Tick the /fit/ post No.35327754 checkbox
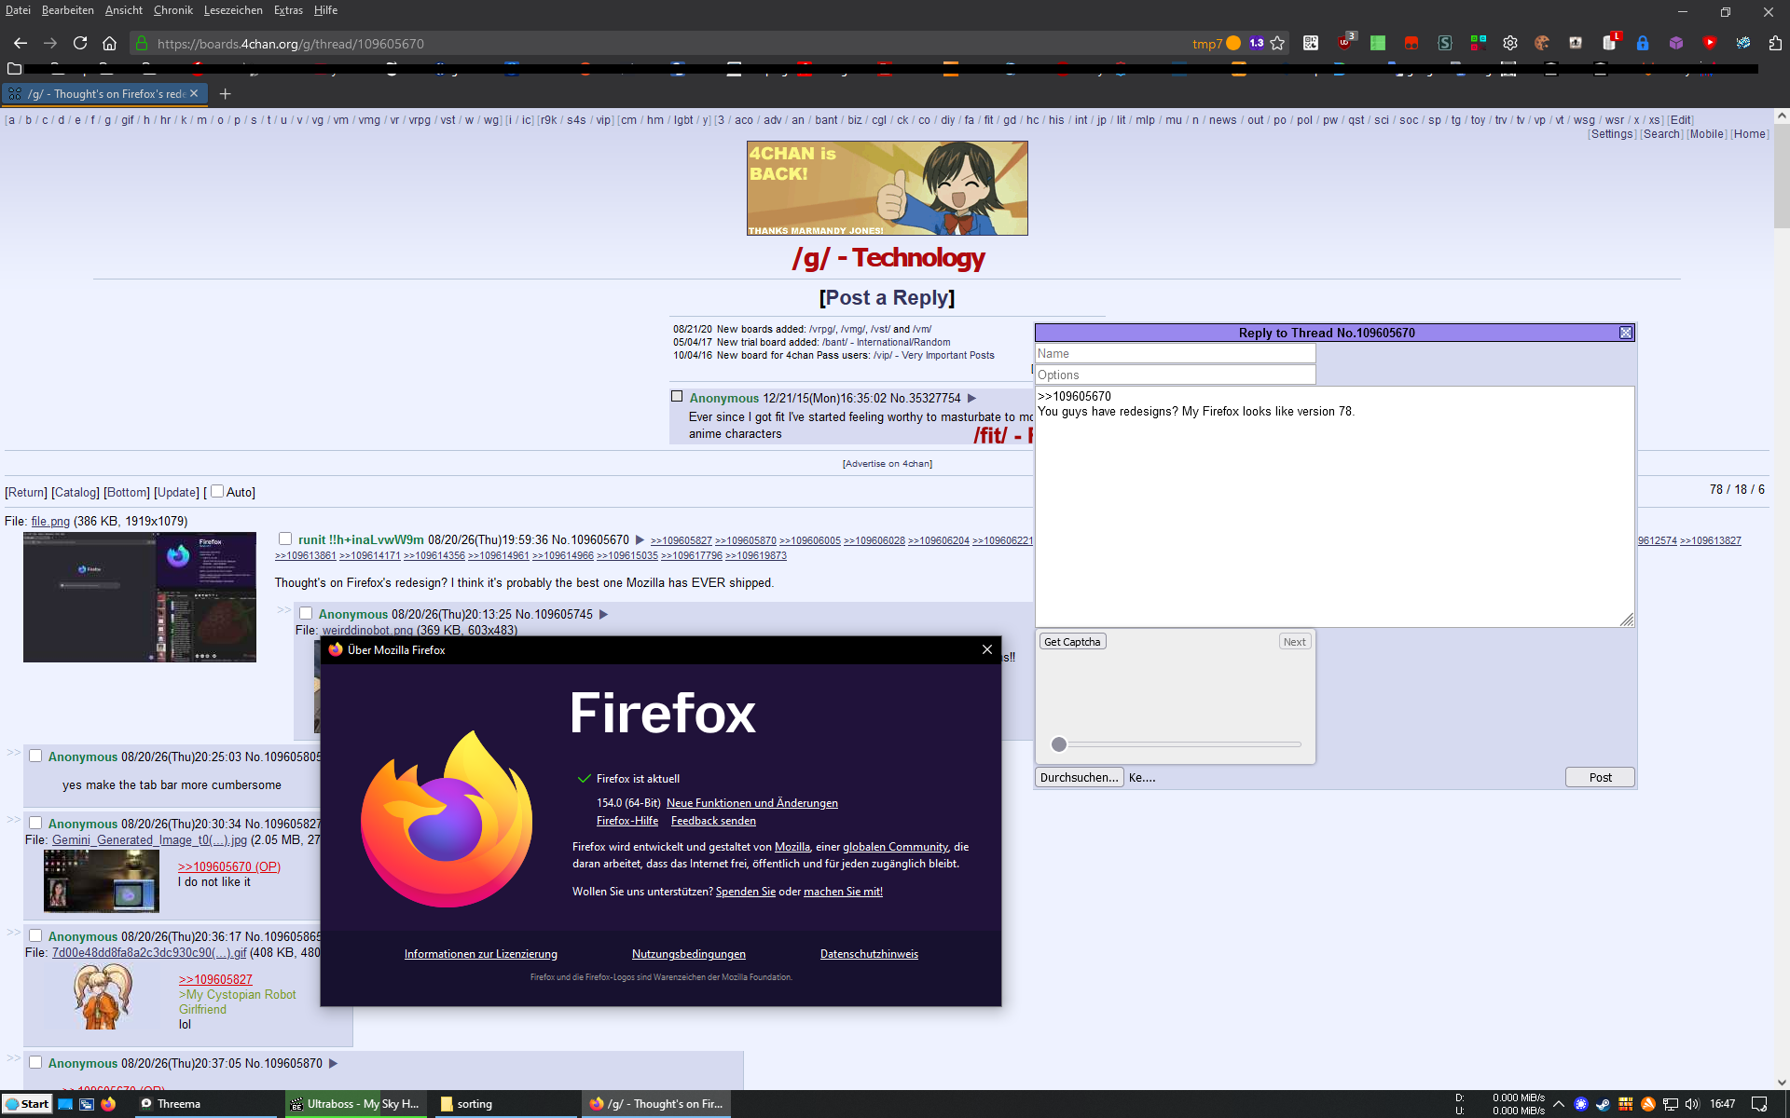 click(x=677, y=396)
